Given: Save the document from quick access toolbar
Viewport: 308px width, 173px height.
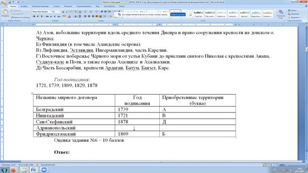Looking at the screenshot, I should click(10, 2).
